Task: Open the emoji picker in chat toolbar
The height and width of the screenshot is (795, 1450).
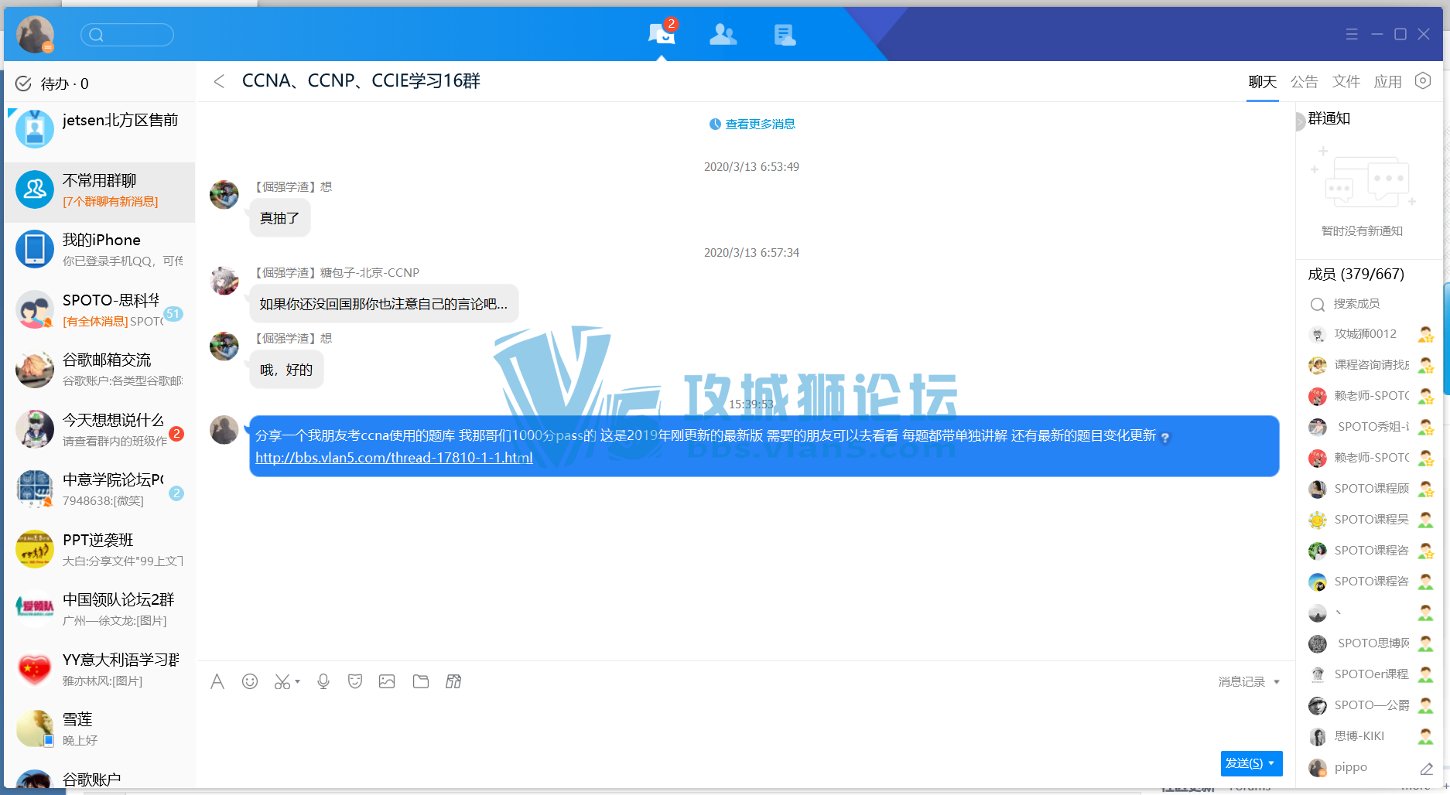Action: coord(249,681)
